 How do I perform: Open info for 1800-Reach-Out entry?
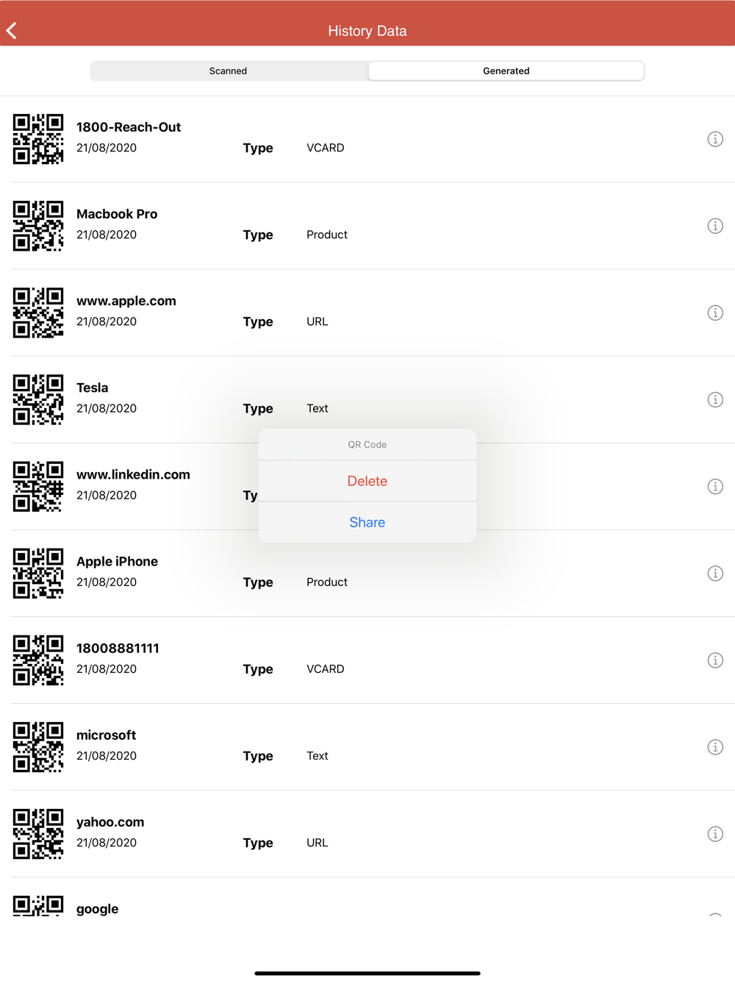click(715, 139)
